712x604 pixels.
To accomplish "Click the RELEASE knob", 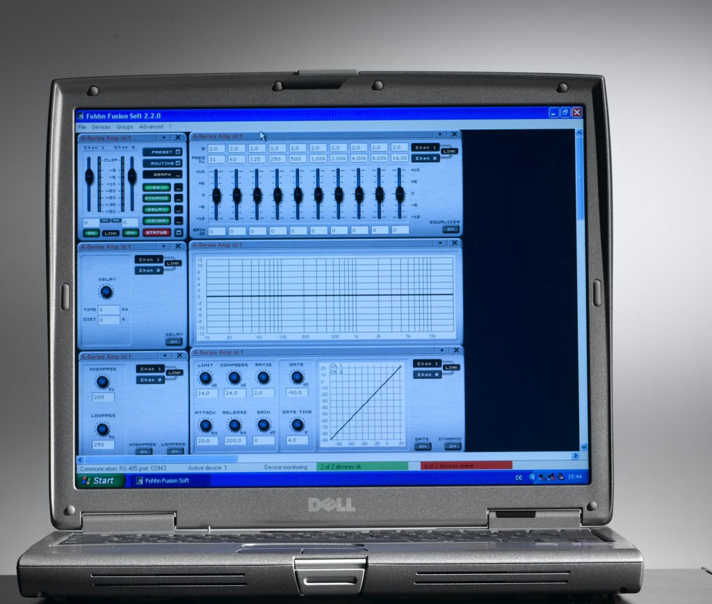I will (234, 425).
